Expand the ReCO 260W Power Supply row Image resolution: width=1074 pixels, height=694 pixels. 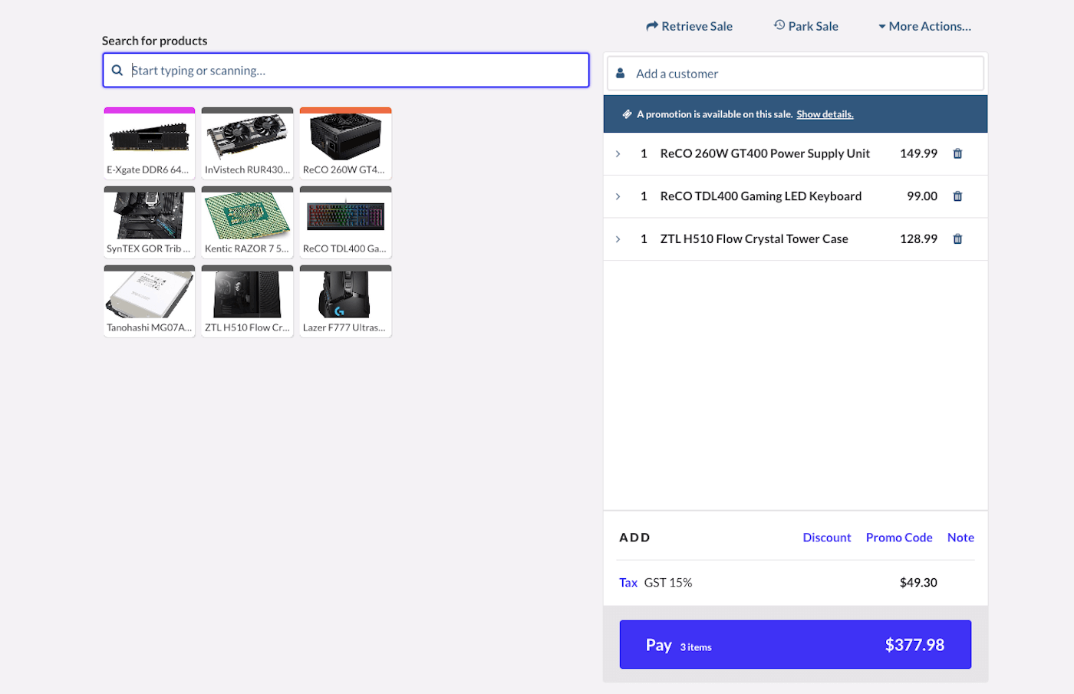pos(618,154)
